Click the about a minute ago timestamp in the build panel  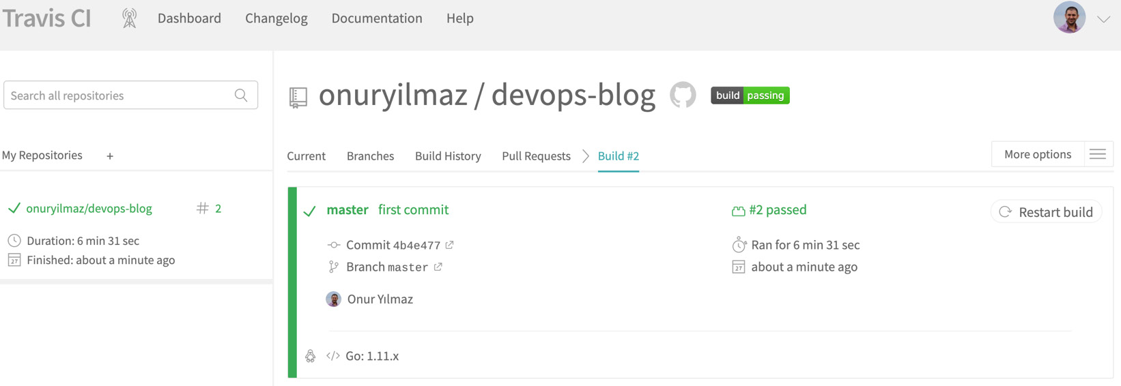click(x=804, y=267)
